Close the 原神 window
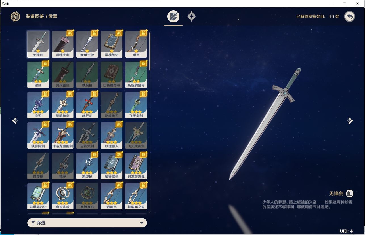 point(358,4)
